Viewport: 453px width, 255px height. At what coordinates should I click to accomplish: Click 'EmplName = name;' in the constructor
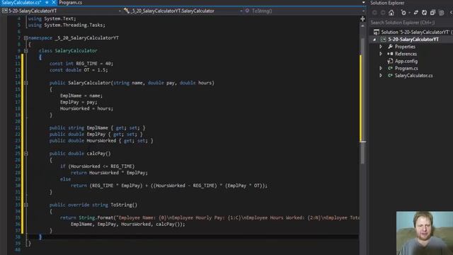81,96
